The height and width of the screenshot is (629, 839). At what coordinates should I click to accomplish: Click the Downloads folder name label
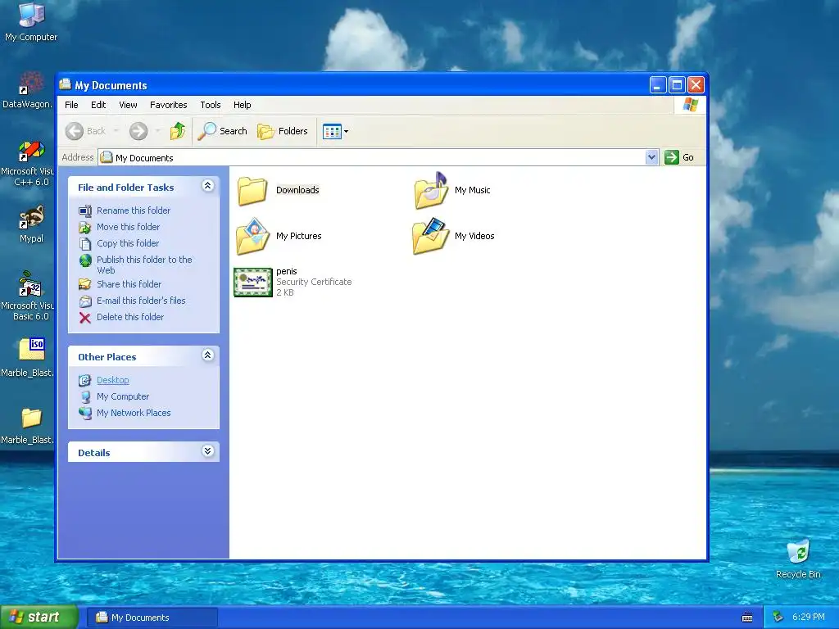pos(297,190)
